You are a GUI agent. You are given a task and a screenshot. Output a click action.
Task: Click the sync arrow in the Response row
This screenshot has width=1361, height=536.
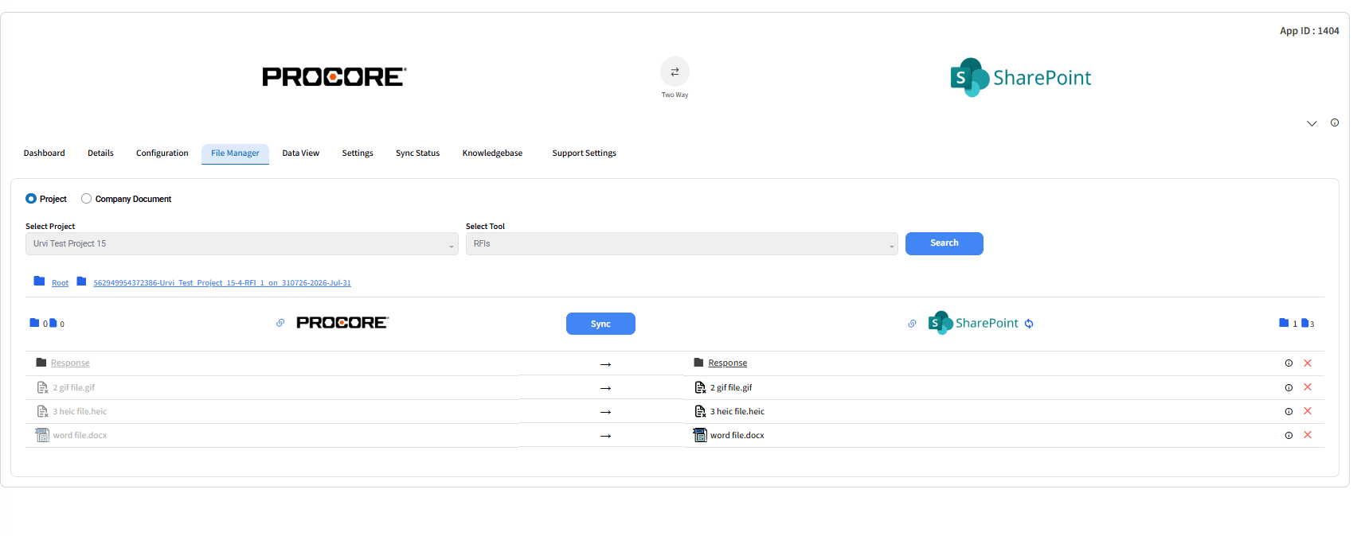click(x=605, y=364)
